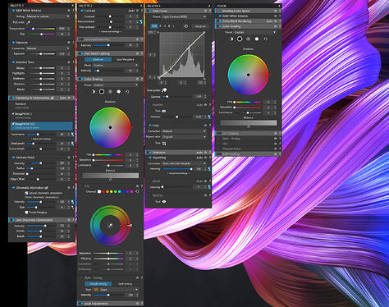Select the Simple toning tab
The height and width of the screenshot is (307, 389).
[98, 284]
